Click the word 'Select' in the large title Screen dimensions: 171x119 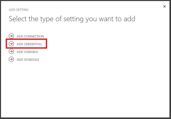(x=18, y=19)
